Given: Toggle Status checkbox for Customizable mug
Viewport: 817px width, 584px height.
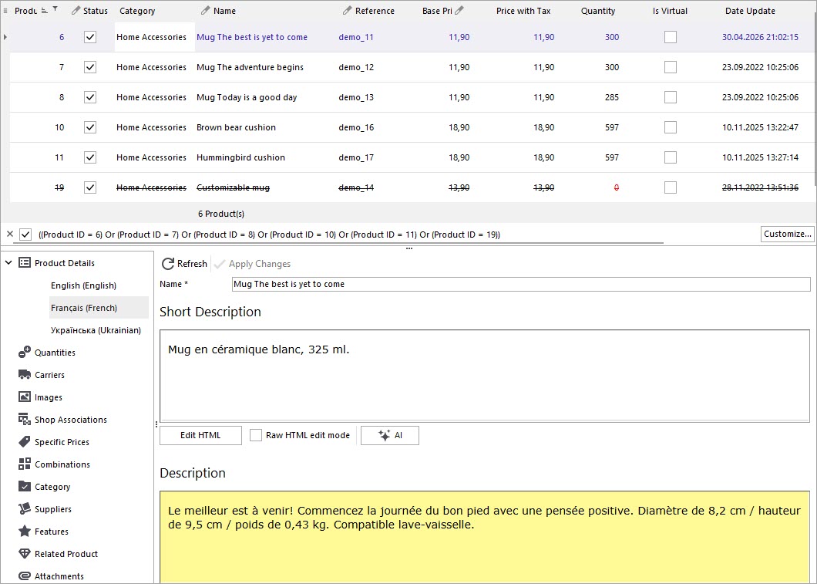Looking at the screenshot, I should coord(90,187).
